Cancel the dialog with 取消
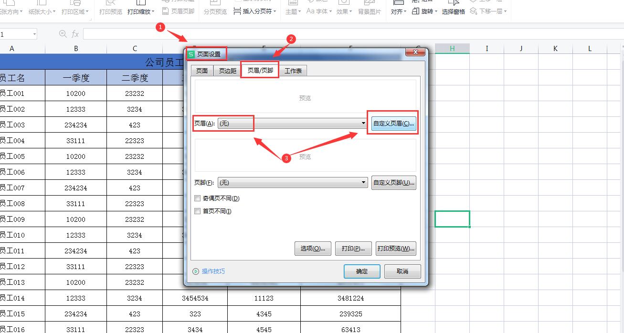624x333 pixels. (x=402, y=271)
